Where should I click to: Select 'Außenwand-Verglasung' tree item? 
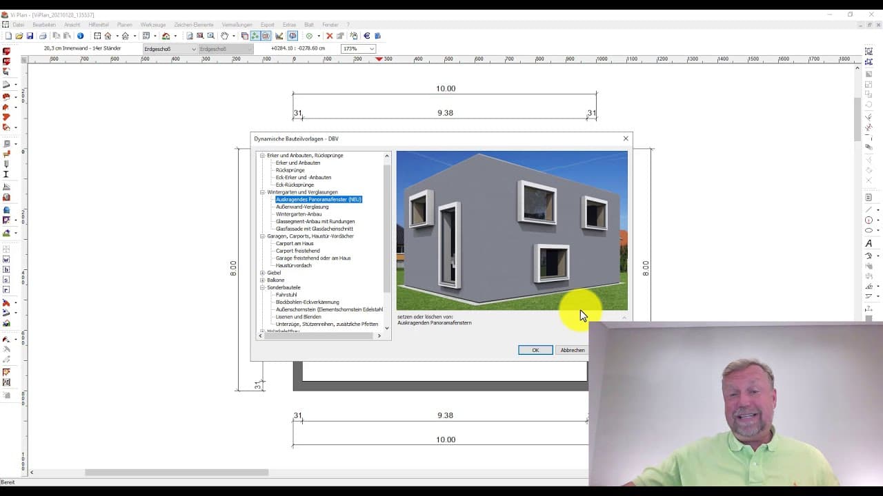tap(302, 207)
